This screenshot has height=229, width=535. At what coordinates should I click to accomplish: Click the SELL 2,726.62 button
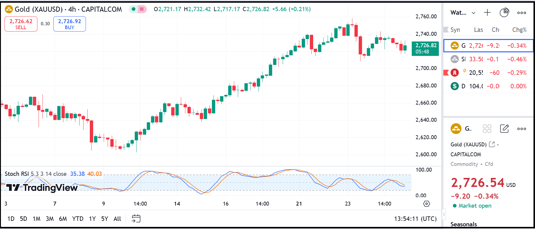(21, 24)
